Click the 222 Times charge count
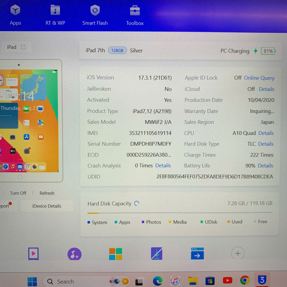The image size is (287, 287). (x=261, y=155)
